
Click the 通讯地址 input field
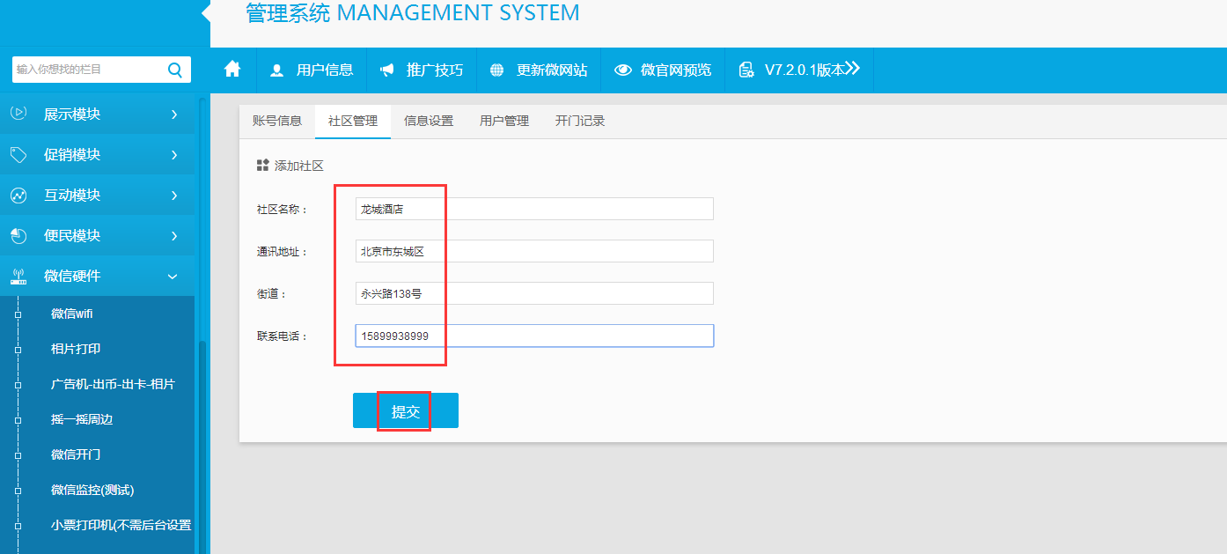pyautogui.click(x=534, y=251)
